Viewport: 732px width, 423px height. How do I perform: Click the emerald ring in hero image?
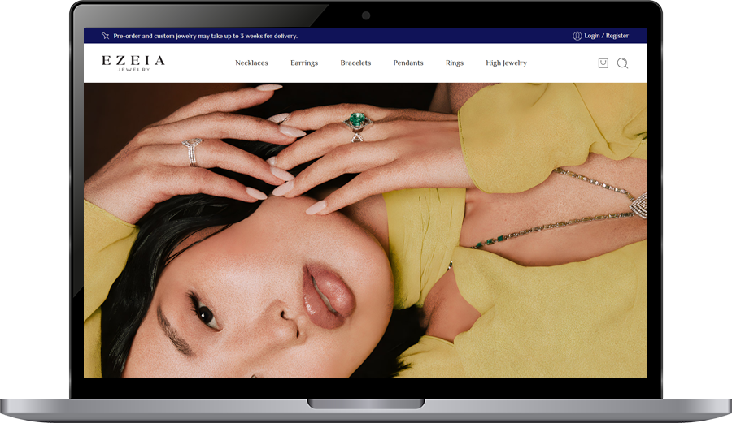click(x=355, y=123)
